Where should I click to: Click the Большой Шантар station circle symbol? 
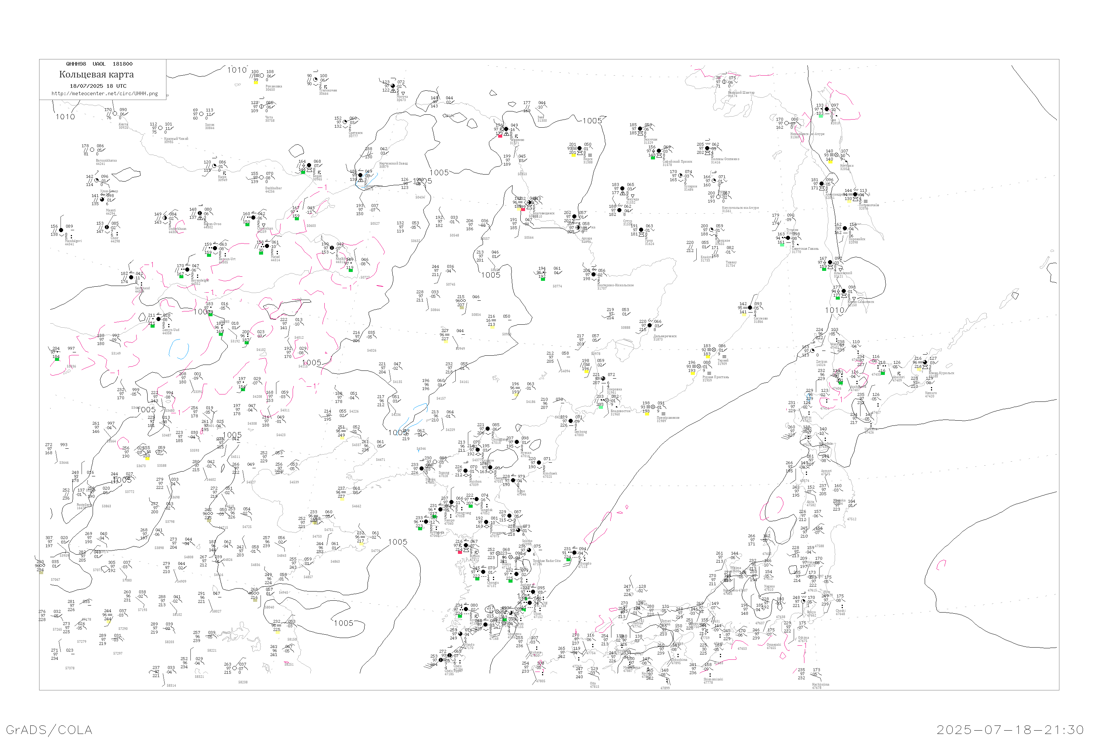tap(724, 82)
